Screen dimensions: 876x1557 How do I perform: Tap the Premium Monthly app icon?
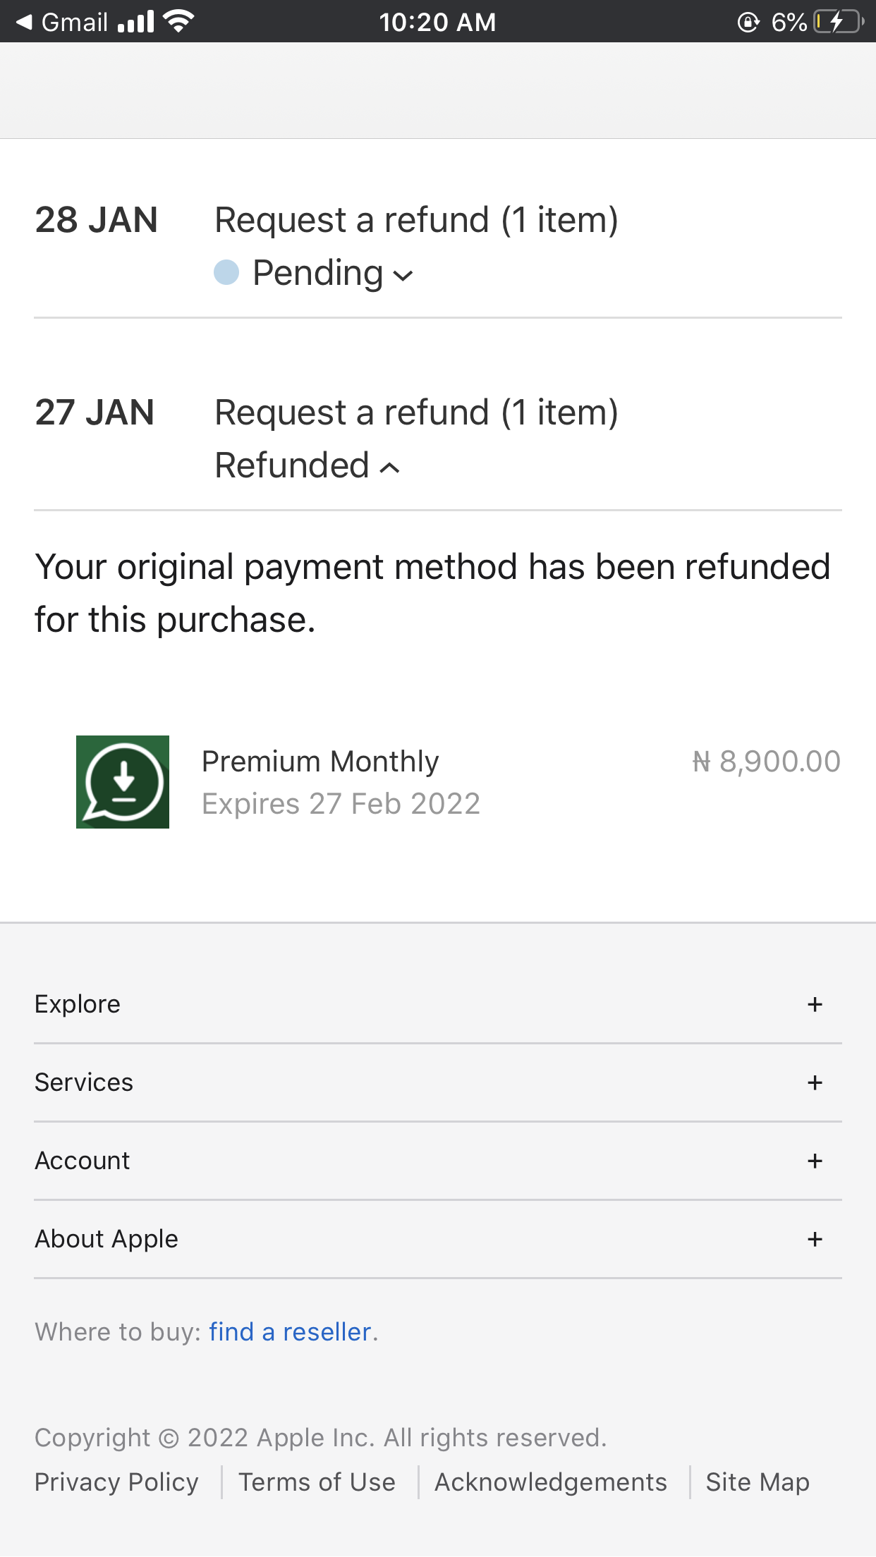(x=123, y=782)
